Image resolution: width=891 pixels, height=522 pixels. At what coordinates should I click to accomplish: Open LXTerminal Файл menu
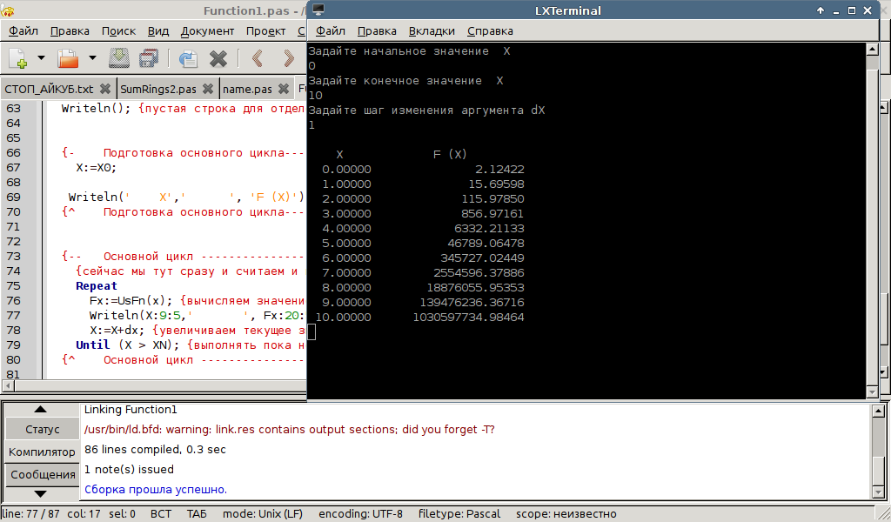tap(330, 31)
